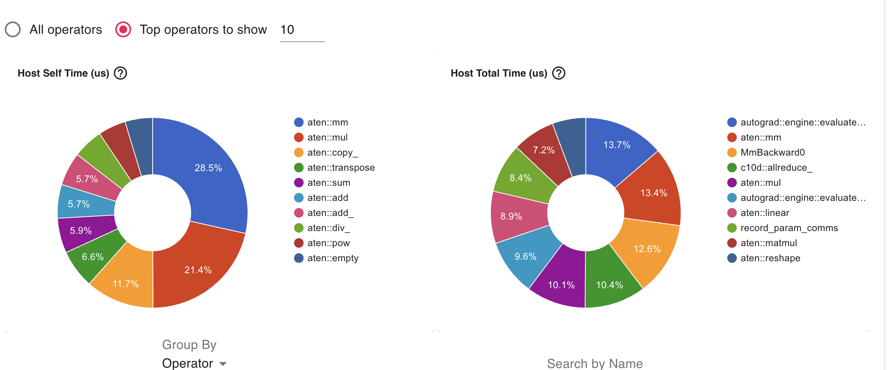Click the aten::reshape legend marker
This screenshot has height=370, width=887.
click(732, 258)
